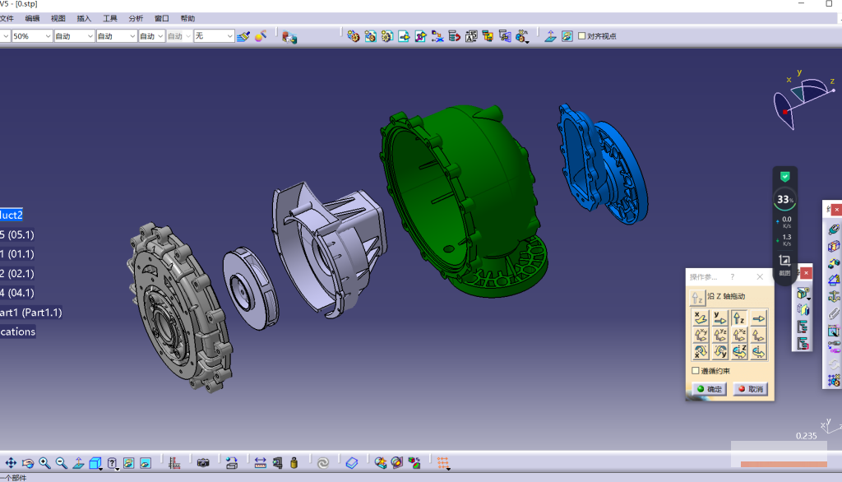This screenshot has height=482, width=842.
Task: Select drag along X axis icon
Action: (701, 318)
